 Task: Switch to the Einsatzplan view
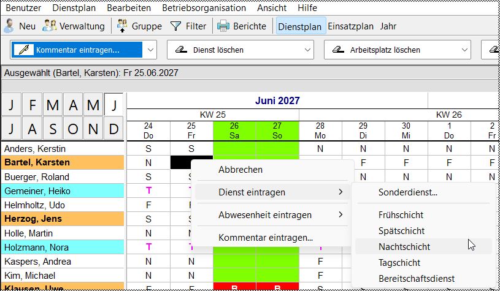350,26
